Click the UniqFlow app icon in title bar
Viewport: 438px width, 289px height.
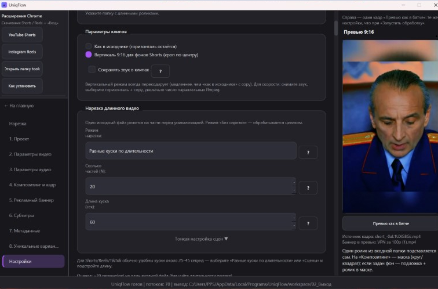4,5
